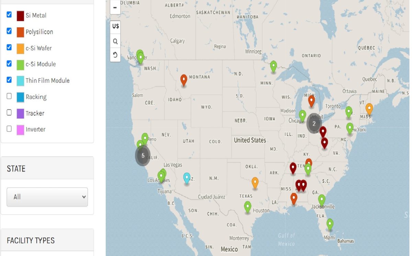Uncheck the Si Metal filter
This screenshot has height=256, width=412.
click(x=9, y=15)
